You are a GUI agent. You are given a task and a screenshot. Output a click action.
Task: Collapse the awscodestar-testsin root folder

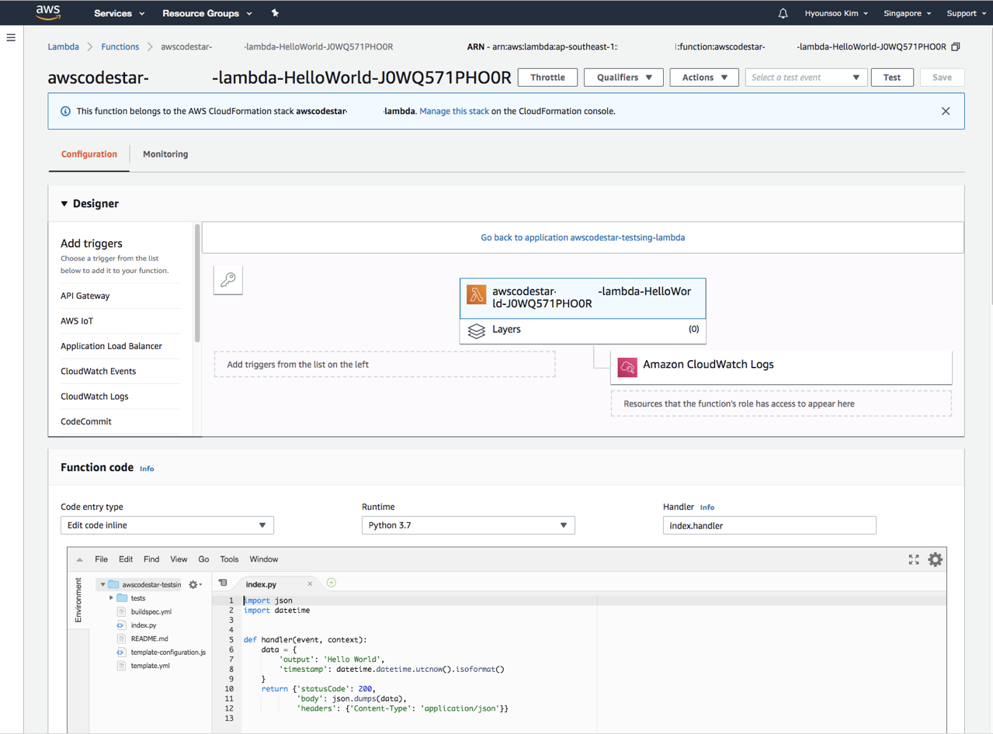[x=102, y=584]
